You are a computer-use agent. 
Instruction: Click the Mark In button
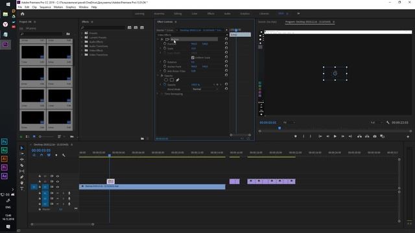[x=303, y=137]
